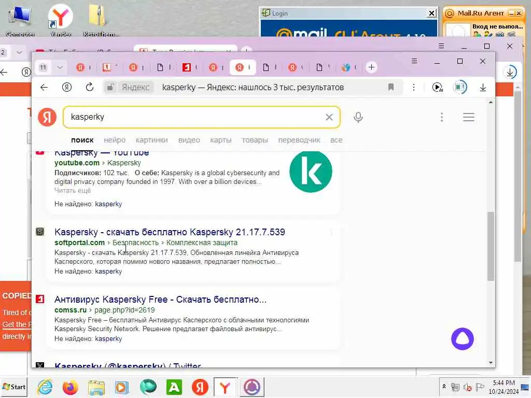The width and height of the screenshot is (531, 398).
Task: Show hidden tray icons arrow
Action: [x=444, y=386]
